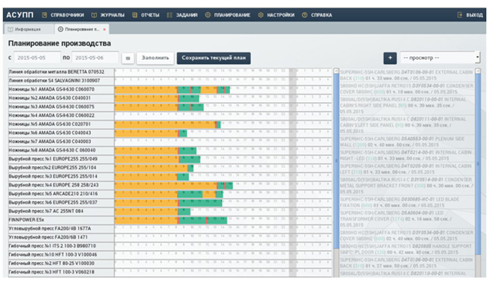Click the Справочники book icon
This screenshot has height=281, width=497.
tap(45, 15)
